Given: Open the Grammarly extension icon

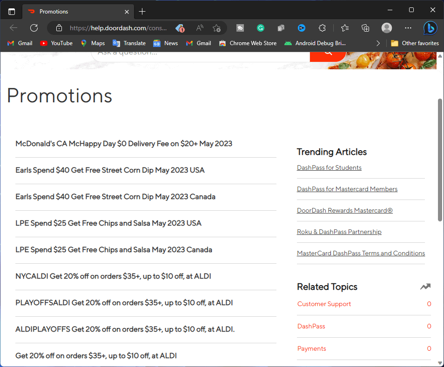Looking at the screenshot, I should (261, 28).
